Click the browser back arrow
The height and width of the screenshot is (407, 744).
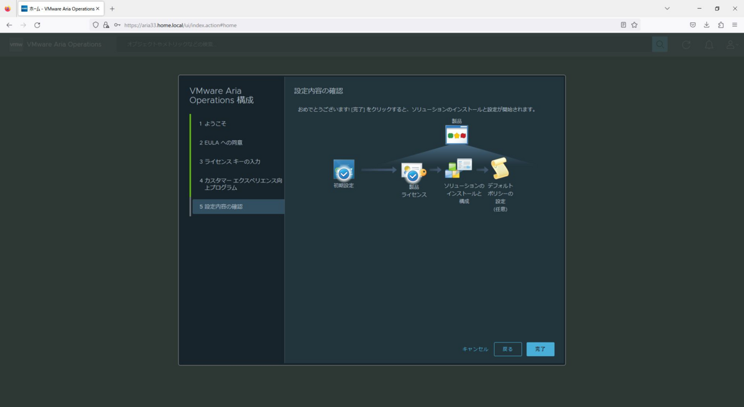9,25
